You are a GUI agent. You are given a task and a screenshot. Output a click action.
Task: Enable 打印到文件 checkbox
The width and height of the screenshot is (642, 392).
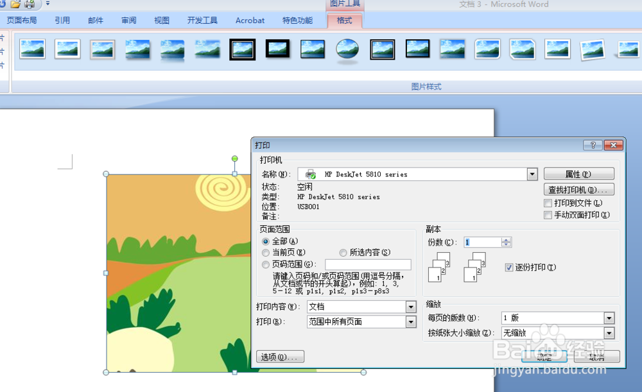pyautogui.click(x=548, y=203)
